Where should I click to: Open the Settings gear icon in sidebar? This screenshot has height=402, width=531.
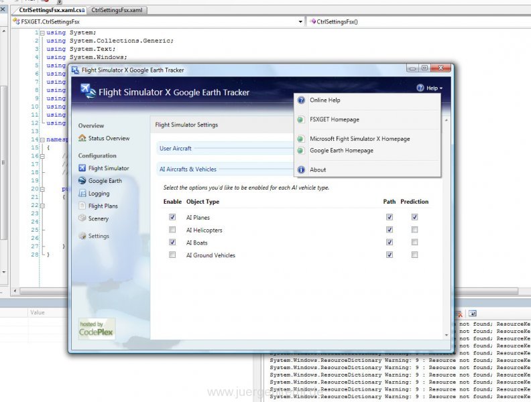click(82, 236)
